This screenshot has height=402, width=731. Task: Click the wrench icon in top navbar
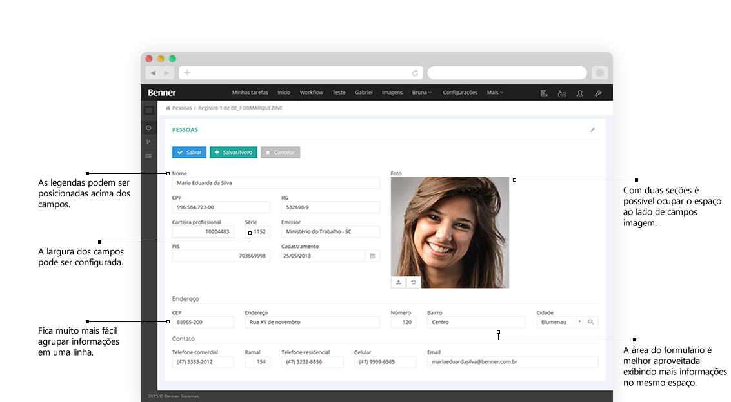(598, 93)
